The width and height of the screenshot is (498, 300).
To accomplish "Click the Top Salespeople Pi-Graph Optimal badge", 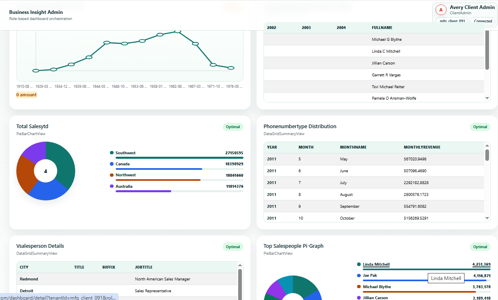I will coord(480,247).
